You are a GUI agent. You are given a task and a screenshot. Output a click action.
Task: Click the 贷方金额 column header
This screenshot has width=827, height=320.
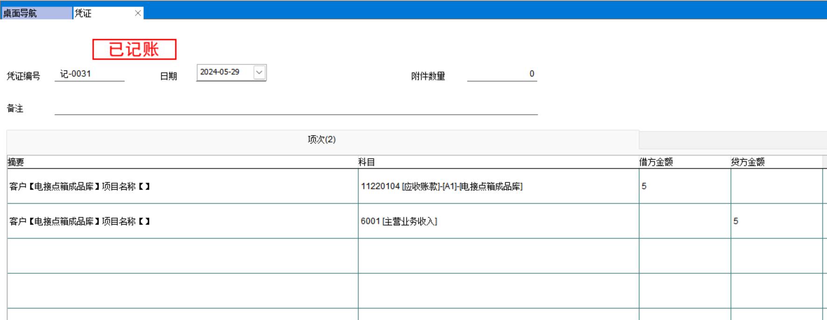coord(776,162)
